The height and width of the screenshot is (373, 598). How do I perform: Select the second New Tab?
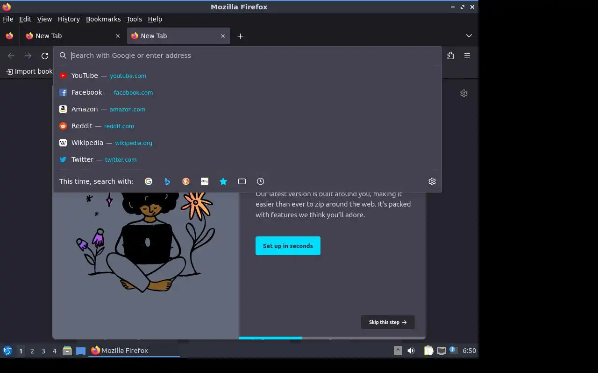[178, 36]
